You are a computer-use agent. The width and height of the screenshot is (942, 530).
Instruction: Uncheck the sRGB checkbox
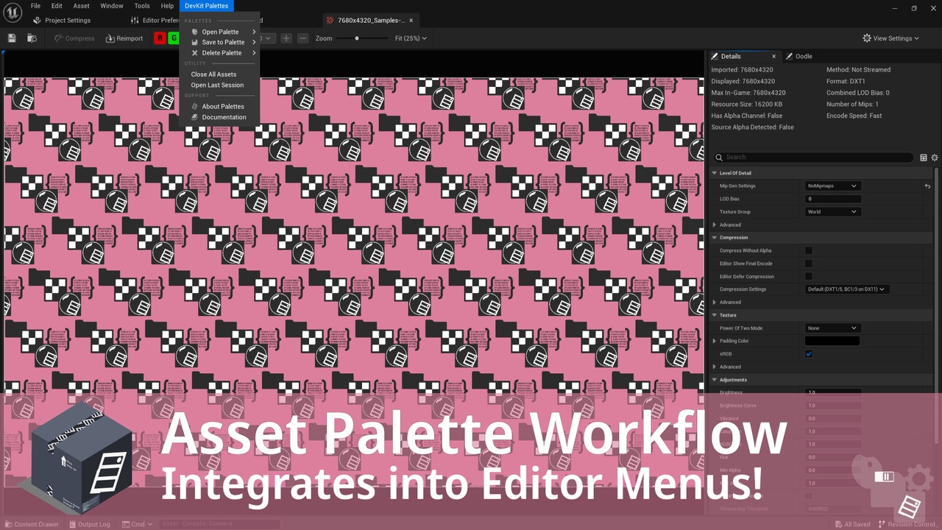808,354
